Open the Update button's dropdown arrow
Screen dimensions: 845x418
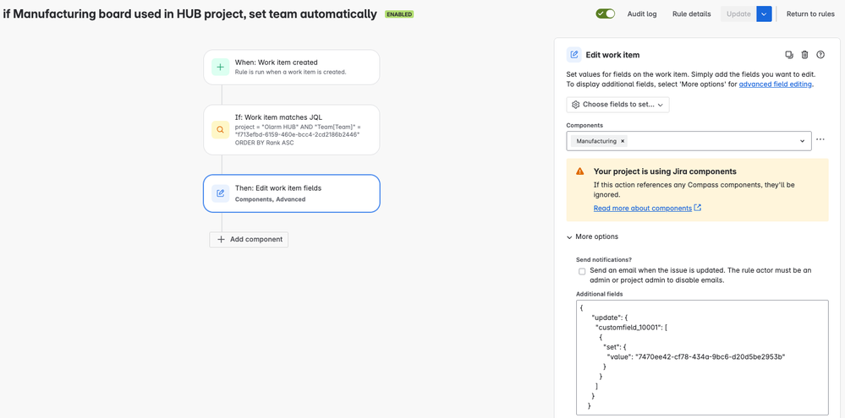click(764, 14)
